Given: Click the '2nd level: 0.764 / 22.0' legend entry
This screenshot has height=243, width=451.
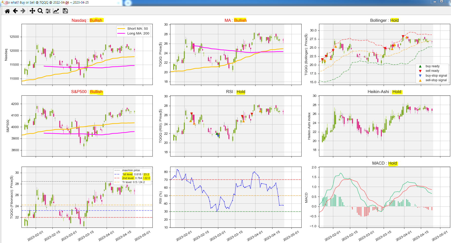Looking at the screenshot, I should [x=132, y=178].
